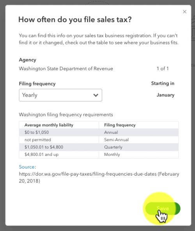Select the Yearly value text
Screen dimensions: 195x231
click(30, 95)
